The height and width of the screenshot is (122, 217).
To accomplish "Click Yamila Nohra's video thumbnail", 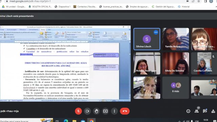I will tap(176, 39).
